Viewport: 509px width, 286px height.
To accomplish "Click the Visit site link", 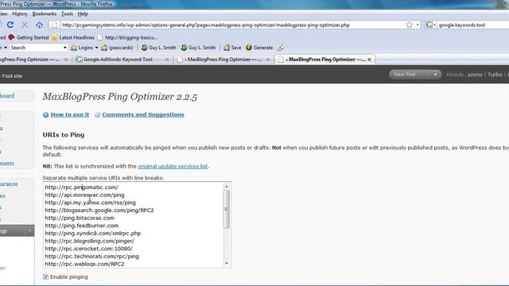I will [12, 76].
